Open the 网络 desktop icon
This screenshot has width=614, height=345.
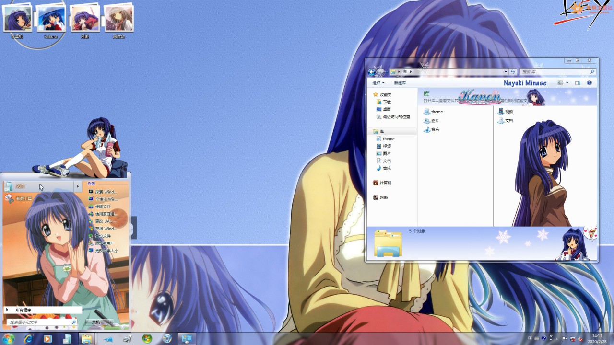point(85,22)
